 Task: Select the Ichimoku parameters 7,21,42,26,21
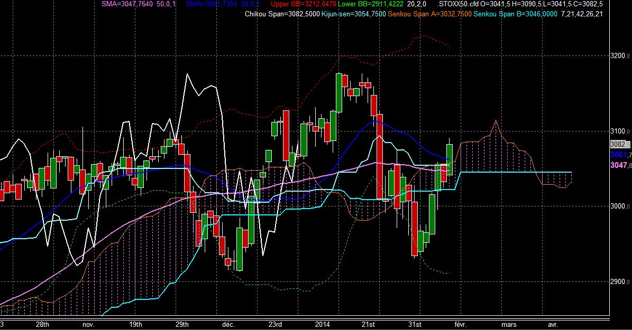(x=582, y=14)
